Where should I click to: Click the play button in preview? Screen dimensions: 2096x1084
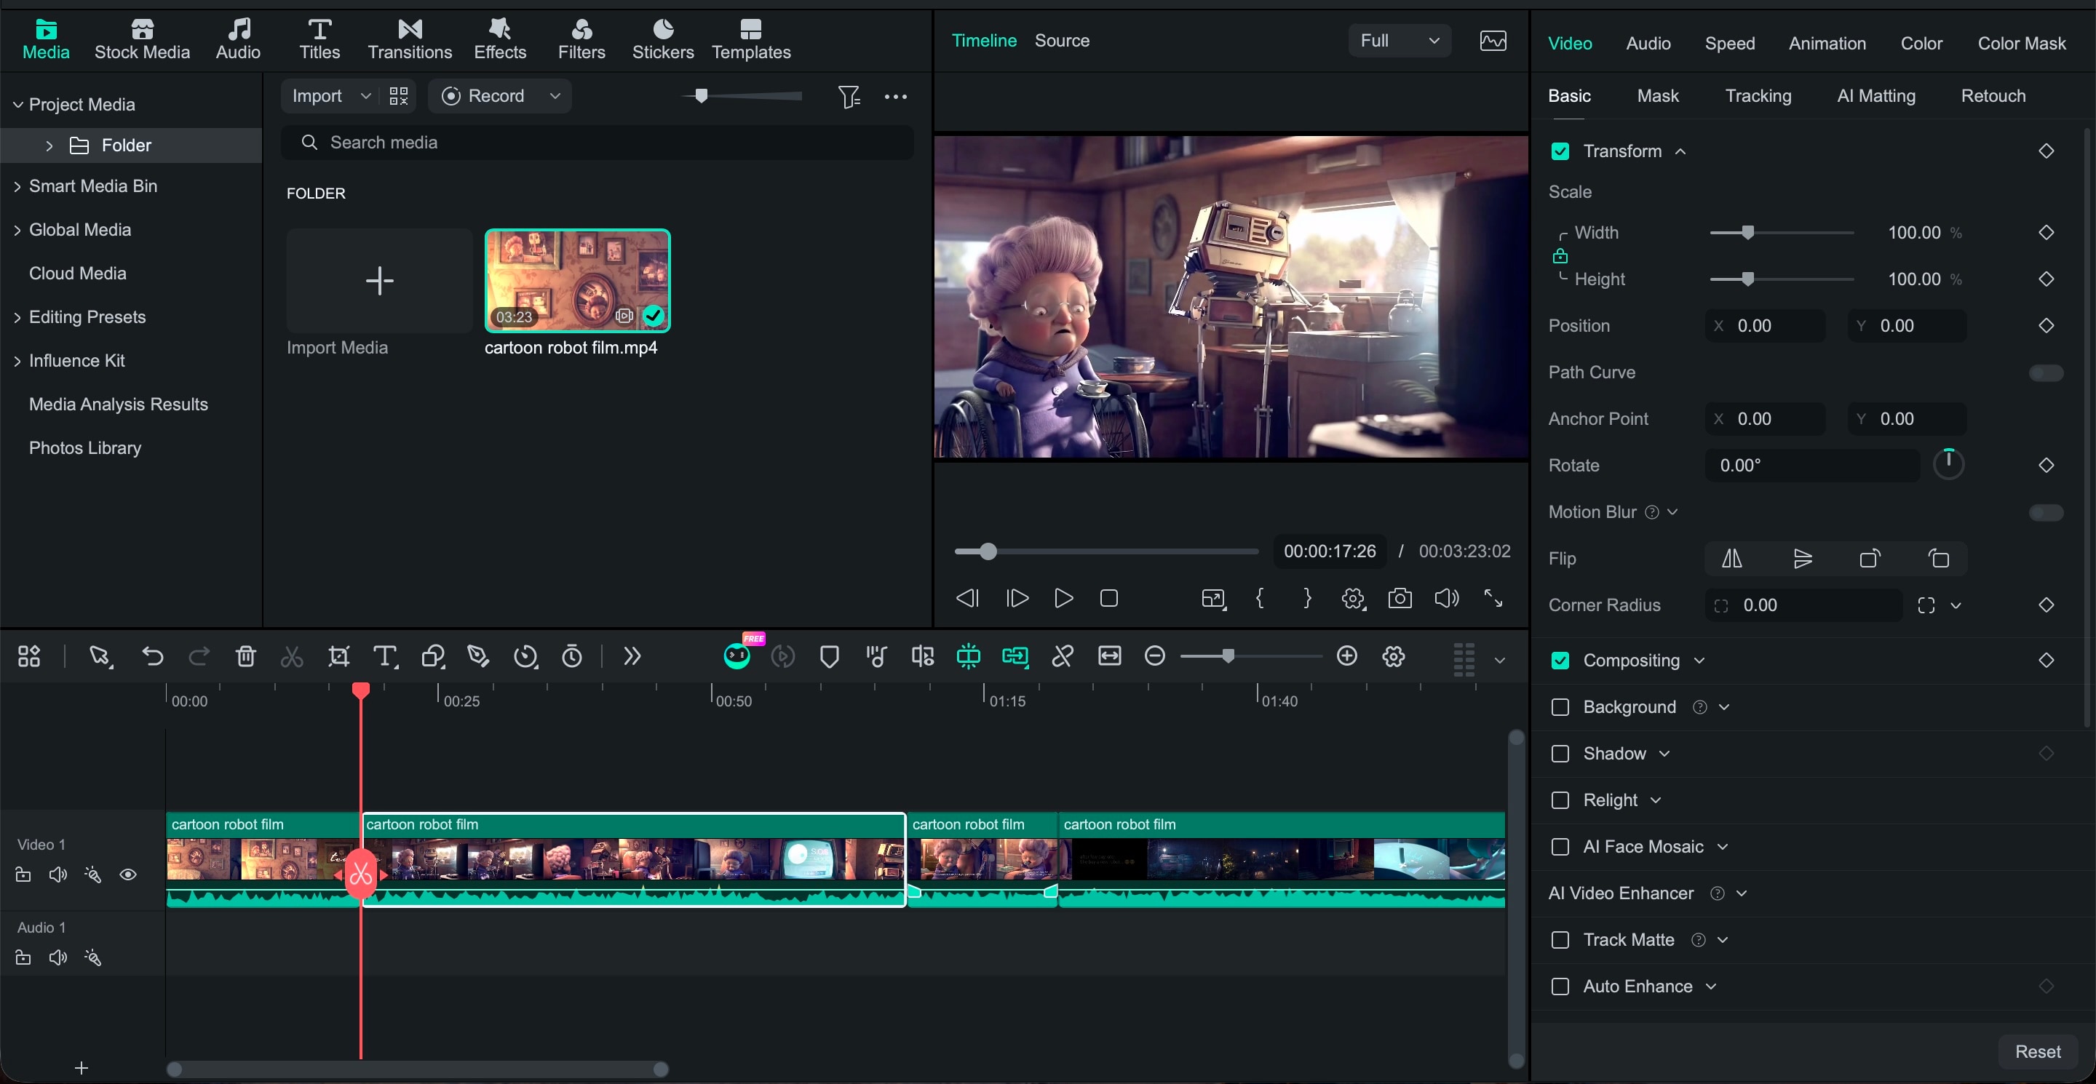coord(1063,599)
